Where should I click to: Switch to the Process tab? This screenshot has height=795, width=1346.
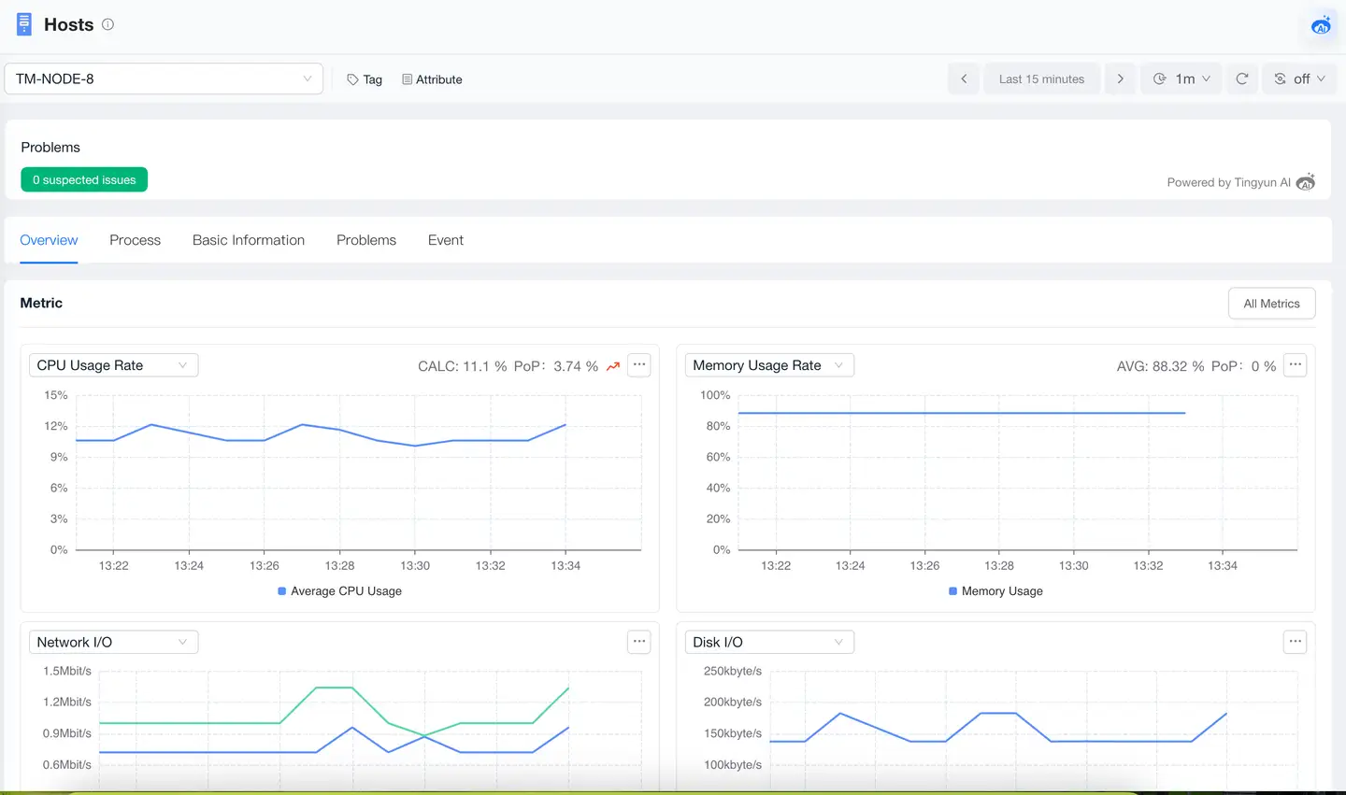pyautogui.click(x=135, y=240)
